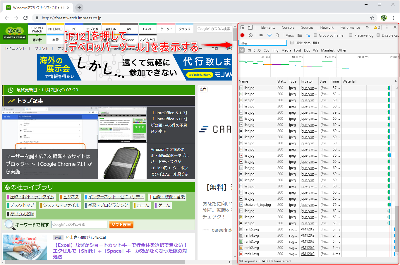Viewport: 400px width, 265px height.
Task: Sort requests by the Name column header
Action: tap(257, 81)
